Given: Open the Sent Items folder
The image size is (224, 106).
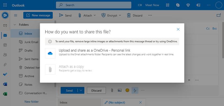Looking at the screenshot, I should 29,59.
